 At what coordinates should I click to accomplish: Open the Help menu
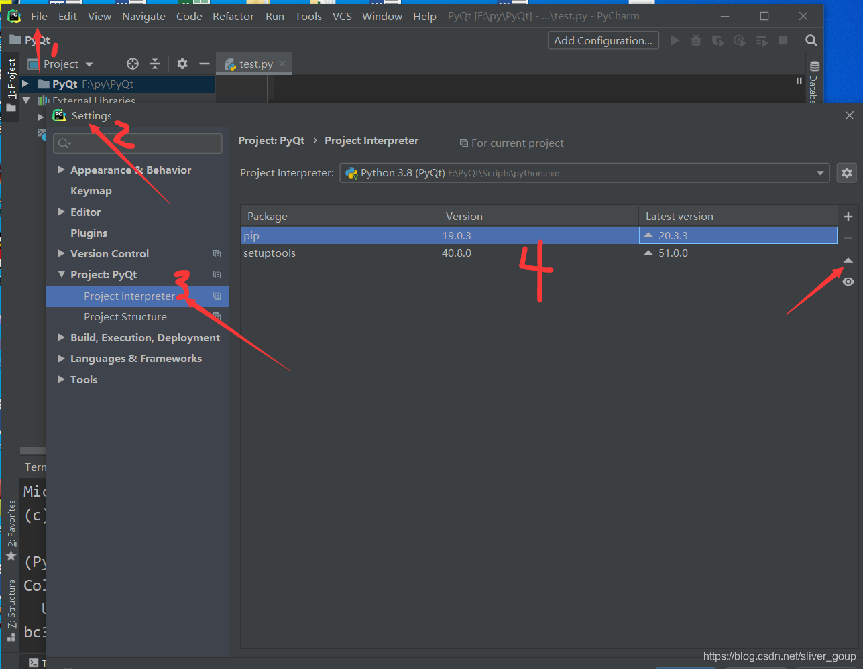424,16
